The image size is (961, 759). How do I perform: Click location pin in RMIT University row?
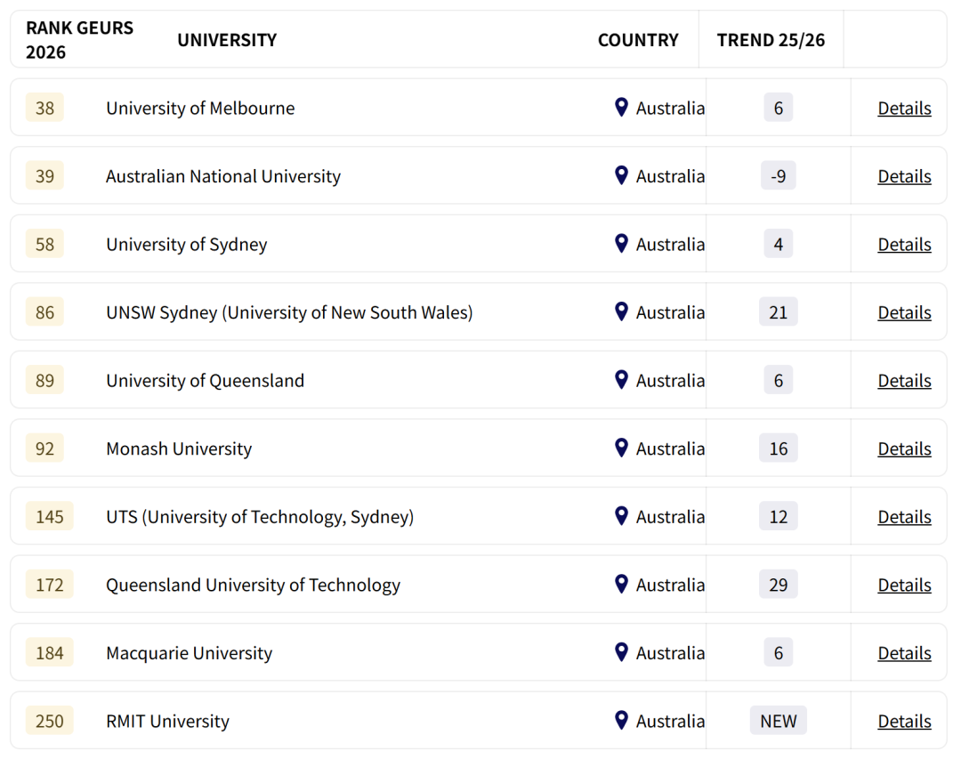point(622,720)
